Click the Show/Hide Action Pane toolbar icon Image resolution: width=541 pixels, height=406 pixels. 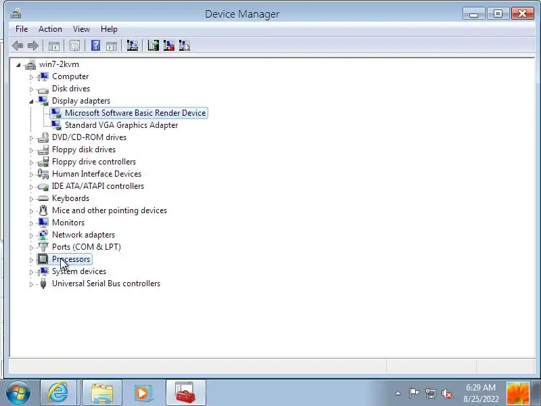pos(112,45)
